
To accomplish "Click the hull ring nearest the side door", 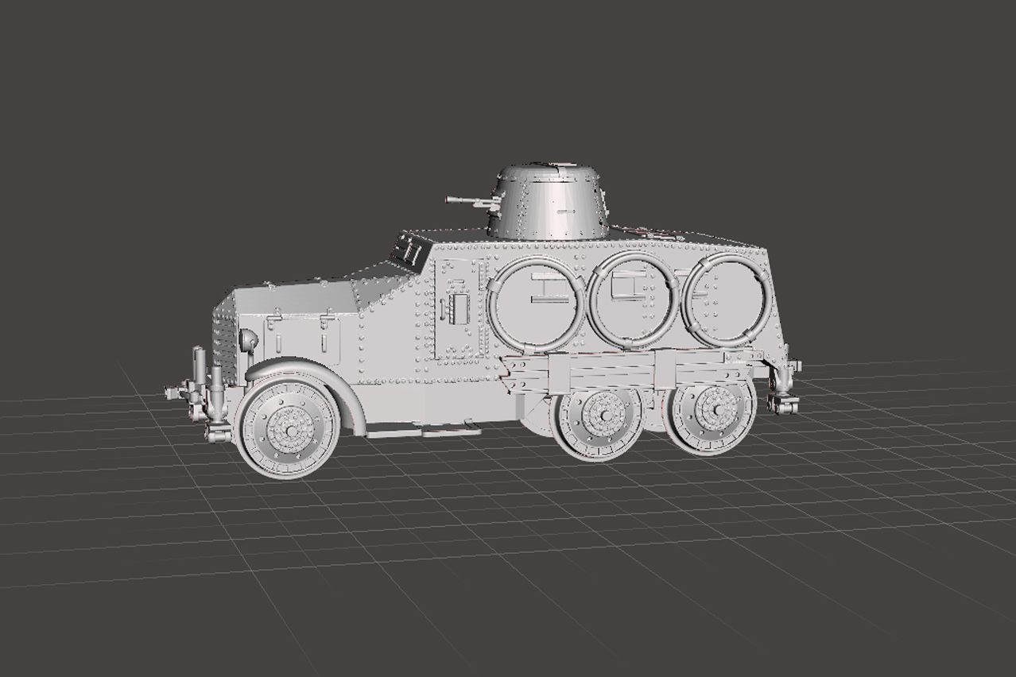I will (537, 304).
